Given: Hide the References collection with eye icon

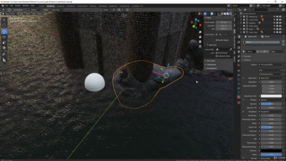Looking at the screenshot, I should (274, 17).
